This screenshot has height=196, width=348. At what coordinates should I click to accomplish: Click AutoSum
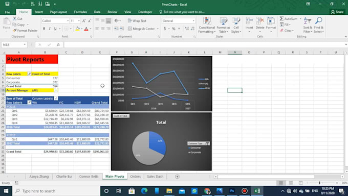coord(289,18)
